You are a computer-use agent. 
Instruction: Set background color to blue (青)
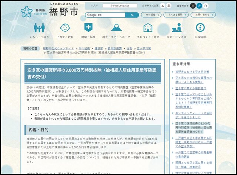click(x=199, y=6)
